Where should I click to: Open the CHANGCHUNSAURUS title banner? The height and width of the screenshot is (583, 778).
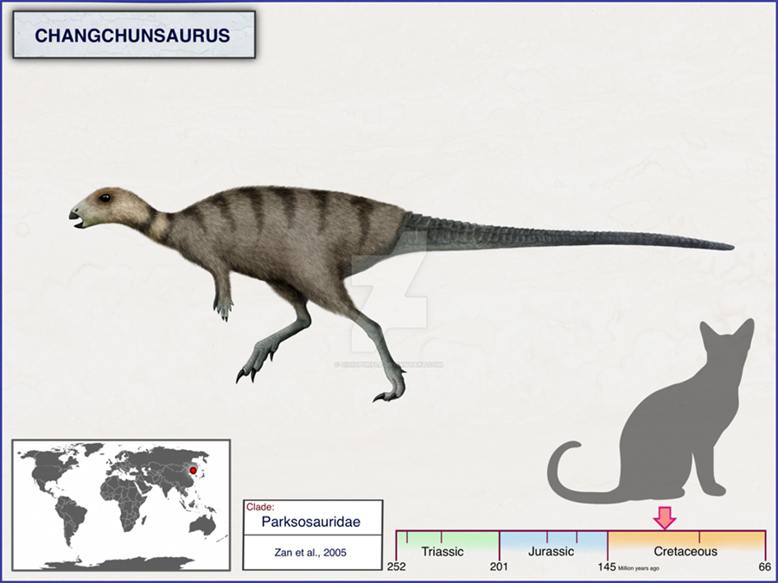tap(134, 35)
